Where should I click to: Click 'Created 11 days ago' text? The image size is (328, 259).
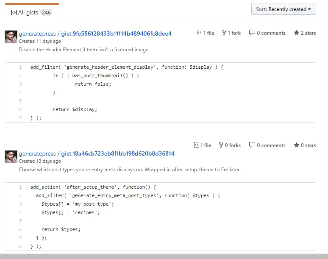40,41
